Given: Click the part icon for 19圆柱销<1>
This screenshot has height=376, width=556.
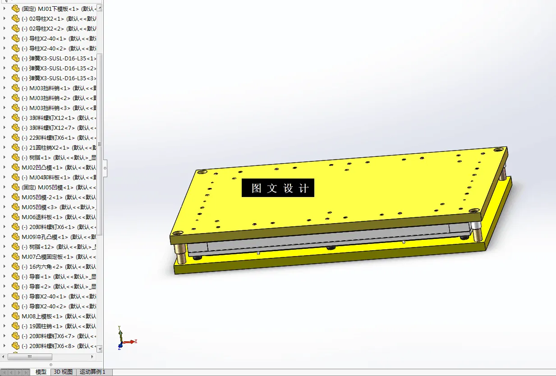Looking at the screenshot, I should pyautogui.click(x=16, y=326).
